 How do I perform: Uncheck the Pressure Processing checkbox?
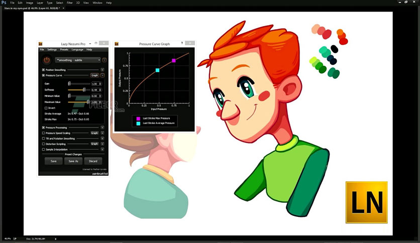click(43, 128)
